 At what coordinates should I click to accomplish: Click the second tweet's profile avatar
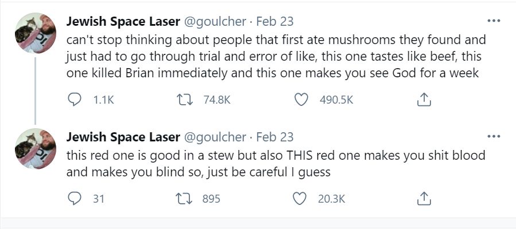[x=36, y=149]
